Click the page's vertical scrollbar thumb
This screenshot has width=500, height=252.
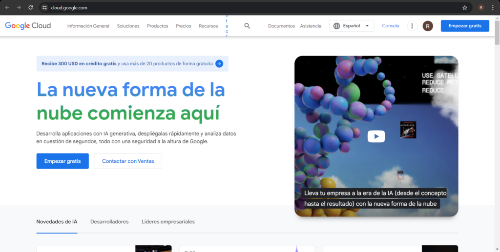pyautogui.click(x=497, y=32)
